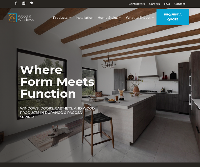Select the Home Styles menu label

pos(107,18)
